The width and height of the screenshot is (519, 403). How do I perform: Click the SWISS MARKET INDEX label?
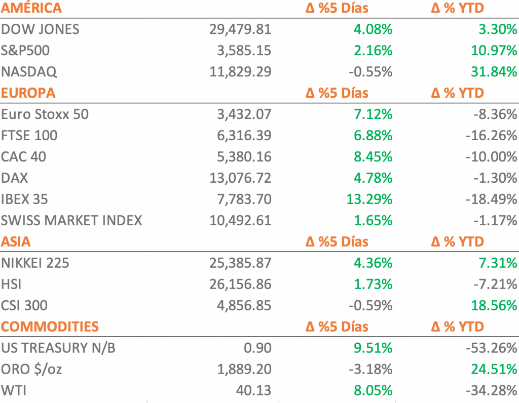point(71,221)
